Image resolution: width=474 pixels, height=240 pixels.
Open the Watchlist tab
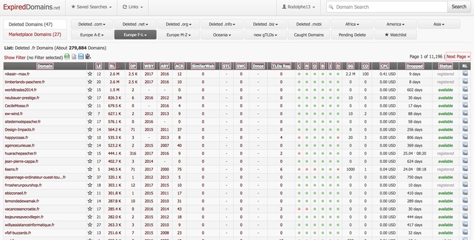[x=396, y=34]
